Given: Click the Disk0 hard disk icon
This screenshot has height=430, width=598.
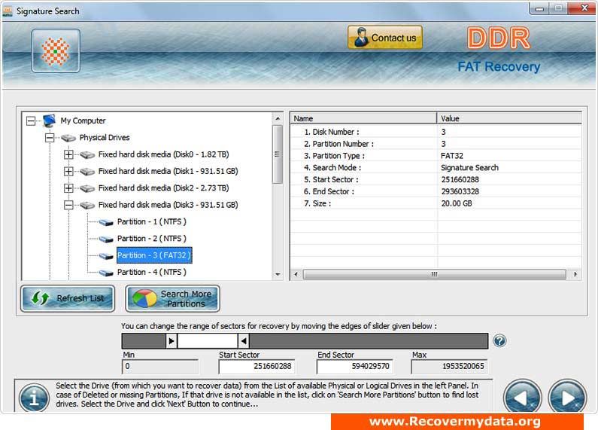Looking at the screenshot, I should point(87,154).
